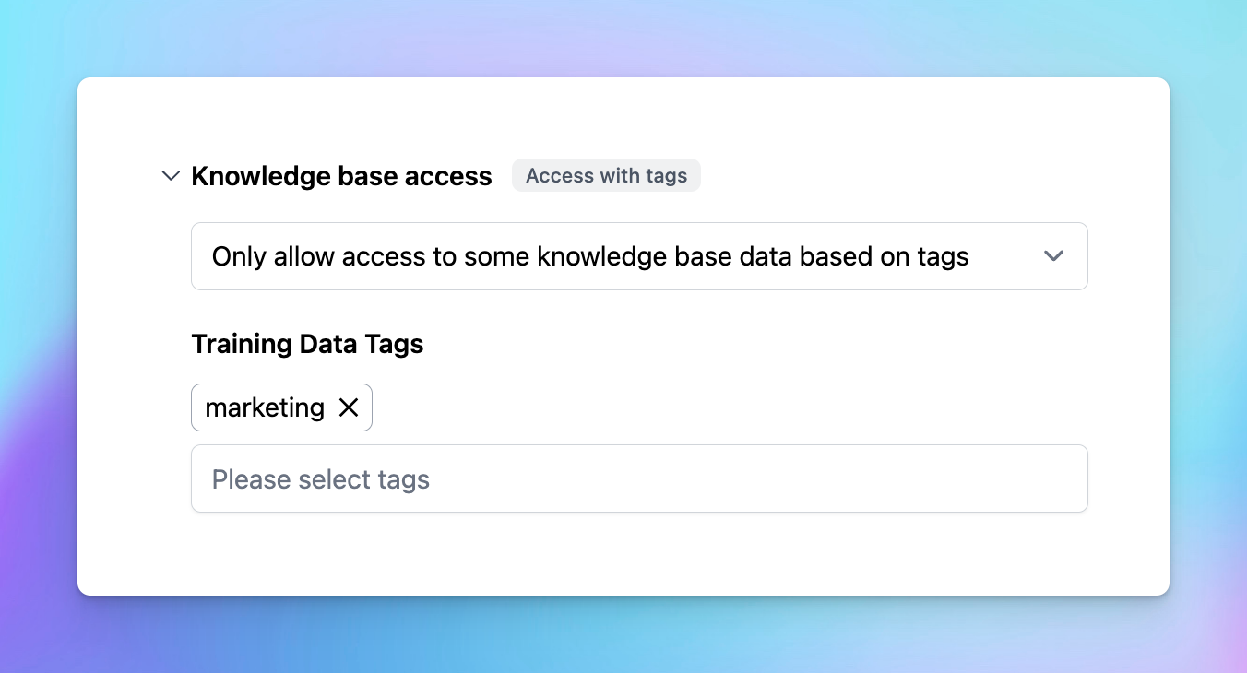This screenshot has width=1247, height=673.
Task: Click the Knowledge base access heading
Action: 341,176
